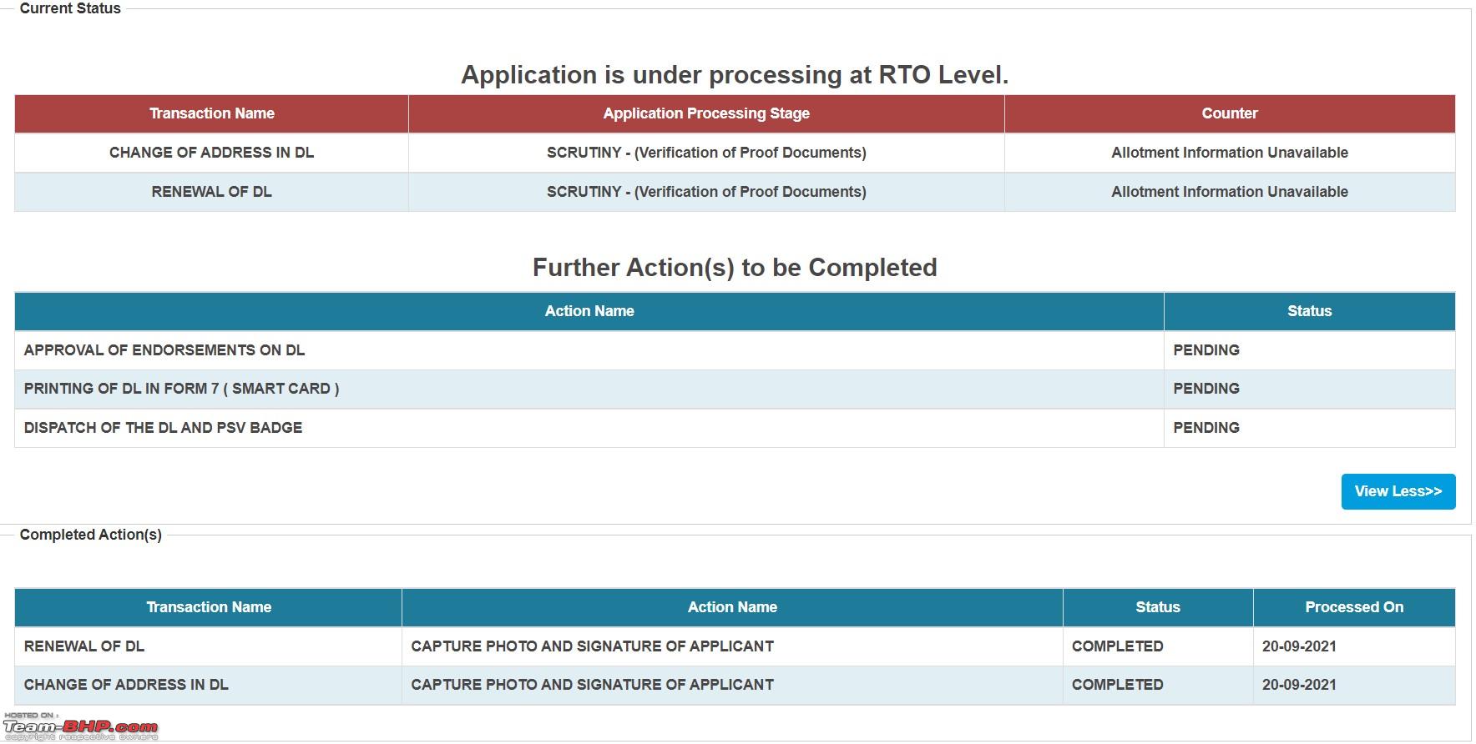The height and width of the screenshot is (744, 1476).
Task: Click COMPLETED status for Change of Address
Action: click(x=1117, y=685)
